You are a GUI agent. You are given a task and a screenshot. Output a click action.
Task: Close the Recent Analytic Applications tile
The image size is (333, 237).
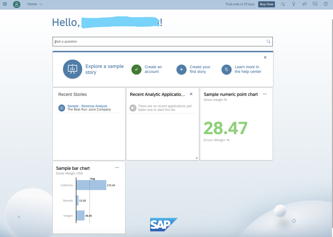click(191, 94)
